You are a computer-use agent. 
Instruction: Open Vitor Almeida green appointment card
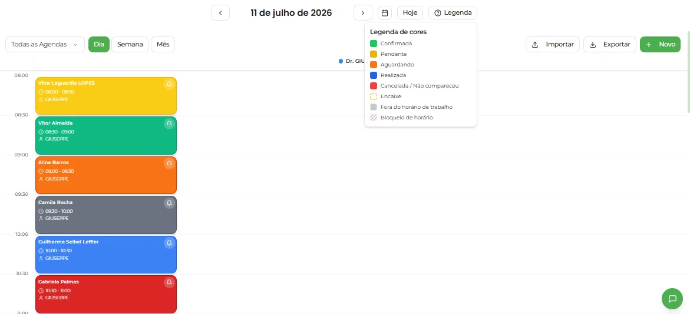pos(106,136)
